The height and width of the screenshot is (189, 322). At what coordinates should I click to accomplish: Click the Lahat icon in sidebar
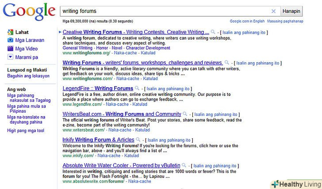[10, 32]
